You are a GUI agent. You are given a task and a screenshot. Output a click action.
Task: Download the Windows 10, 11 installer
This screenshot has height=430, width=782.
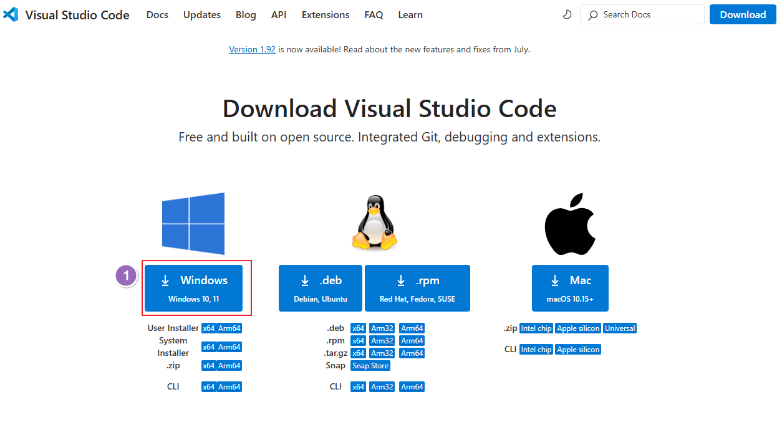pyautogui.click(x=193, y=288)
